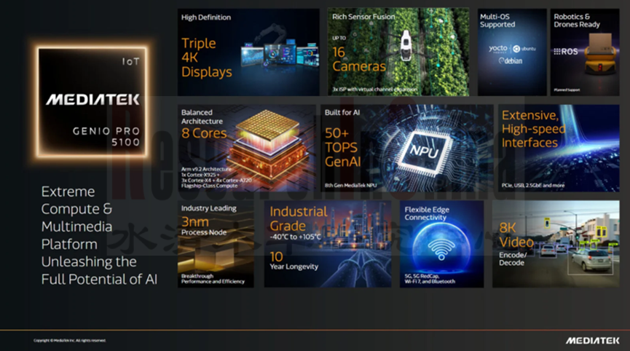This screenshot has height=351, width=630.
Task: Click the 'Rich Sensor Fusion' heading
Action: 363,17
